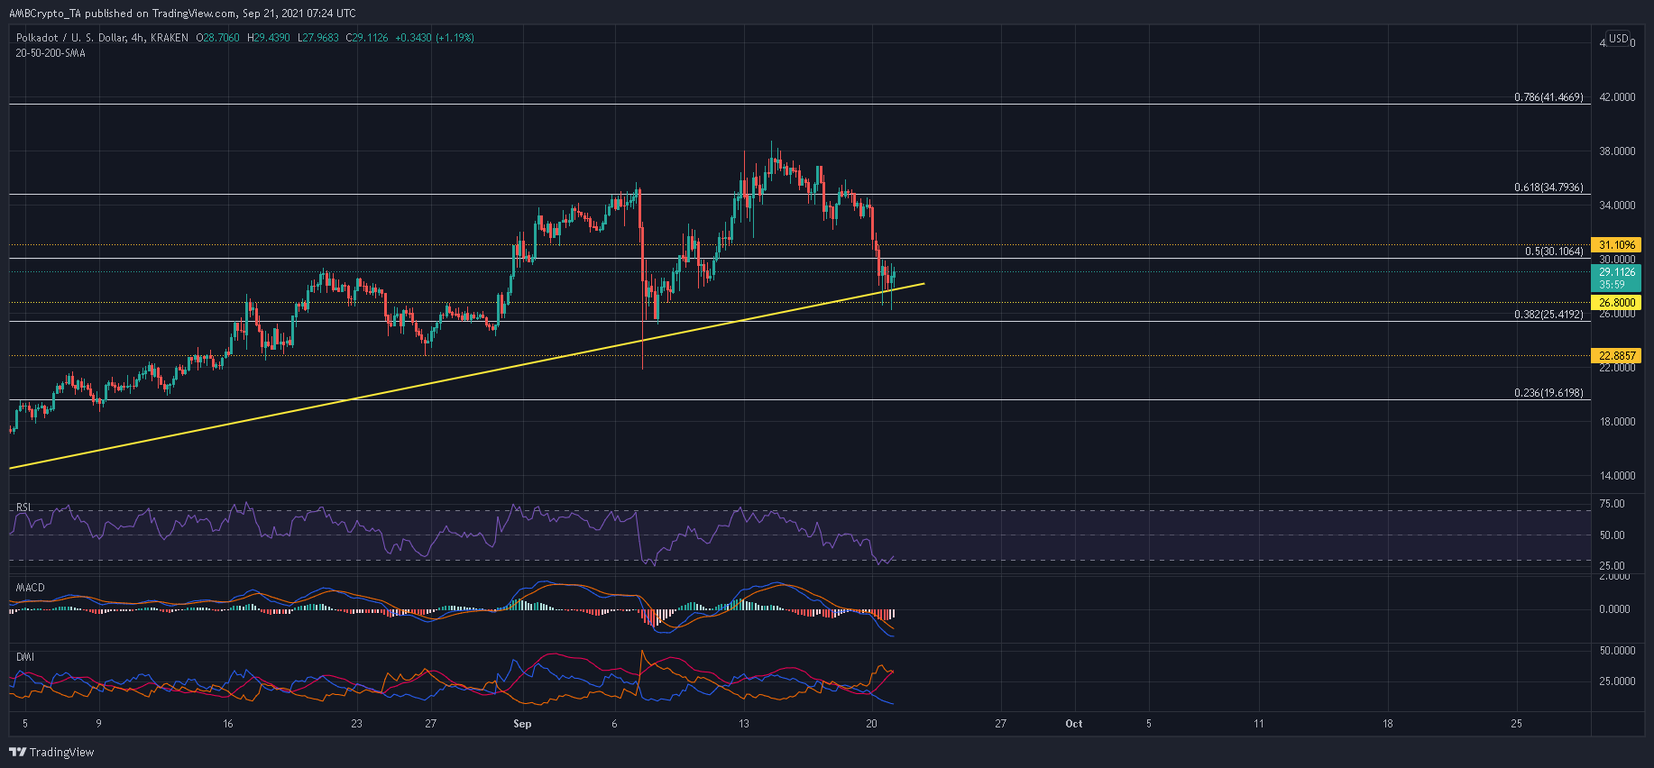Click the 38.0000 price axis tick

pos(1617,151)
